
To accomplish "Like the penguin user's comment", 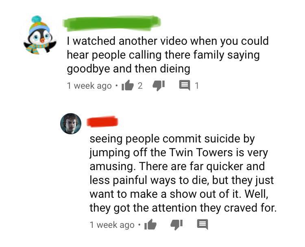I will coord(128,85).
